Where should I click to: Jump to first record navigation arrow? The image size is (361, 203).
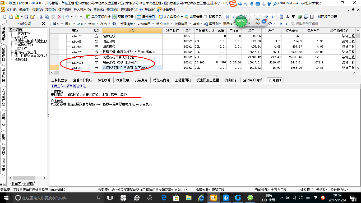(x=227, y=17)
